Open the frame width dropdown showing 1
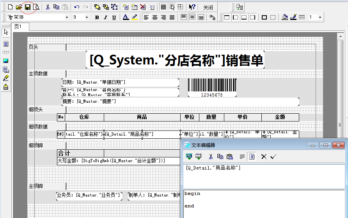Image resolution: width=348 pixels, height=218 pixels. point(320,17)
